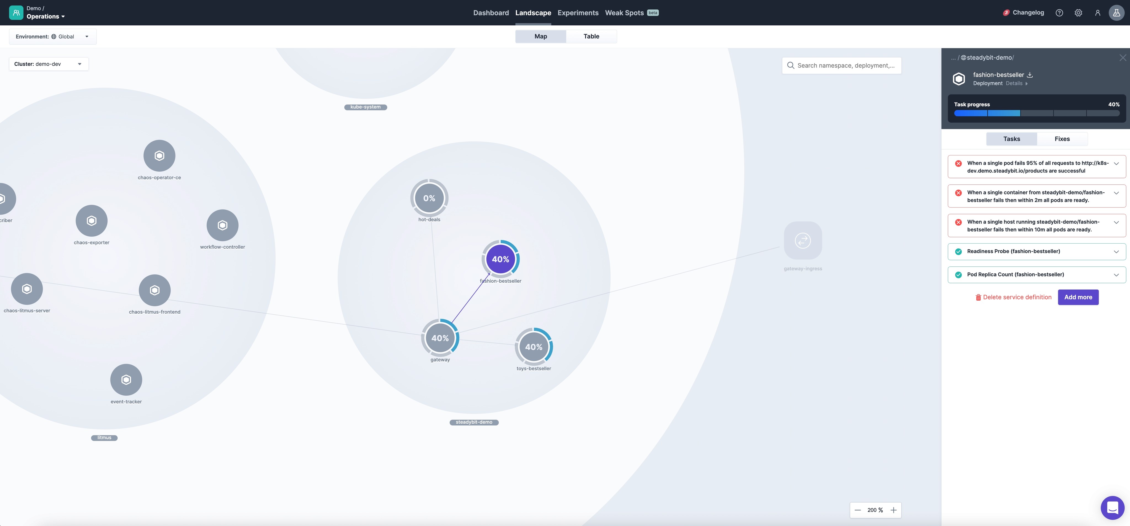Image resolution: width=1130 pixels, height=526 pixels.
Task: Click Delete service definition link
Action: click(1013, 297)
